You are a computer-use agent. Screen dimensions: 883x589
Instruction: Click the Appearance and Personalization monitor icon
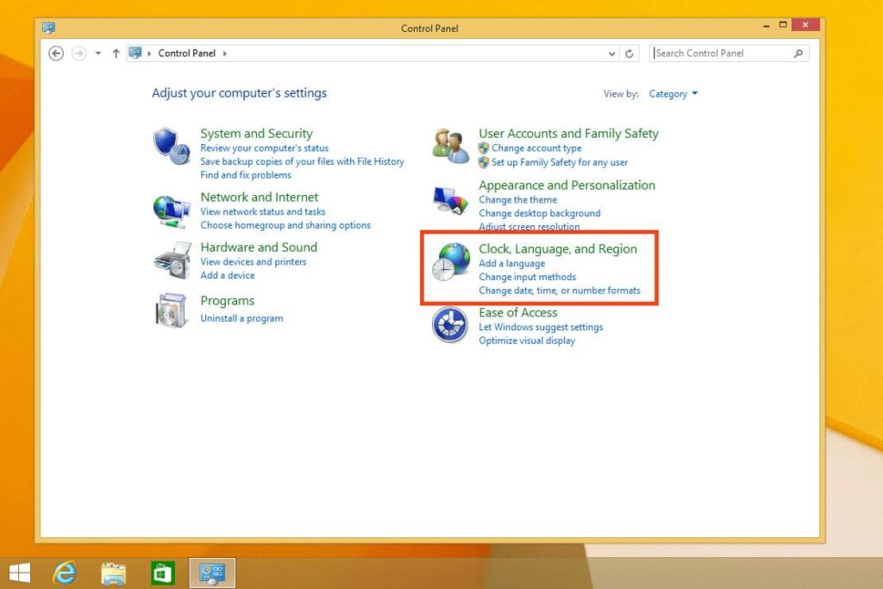click(x=450, y=202)
